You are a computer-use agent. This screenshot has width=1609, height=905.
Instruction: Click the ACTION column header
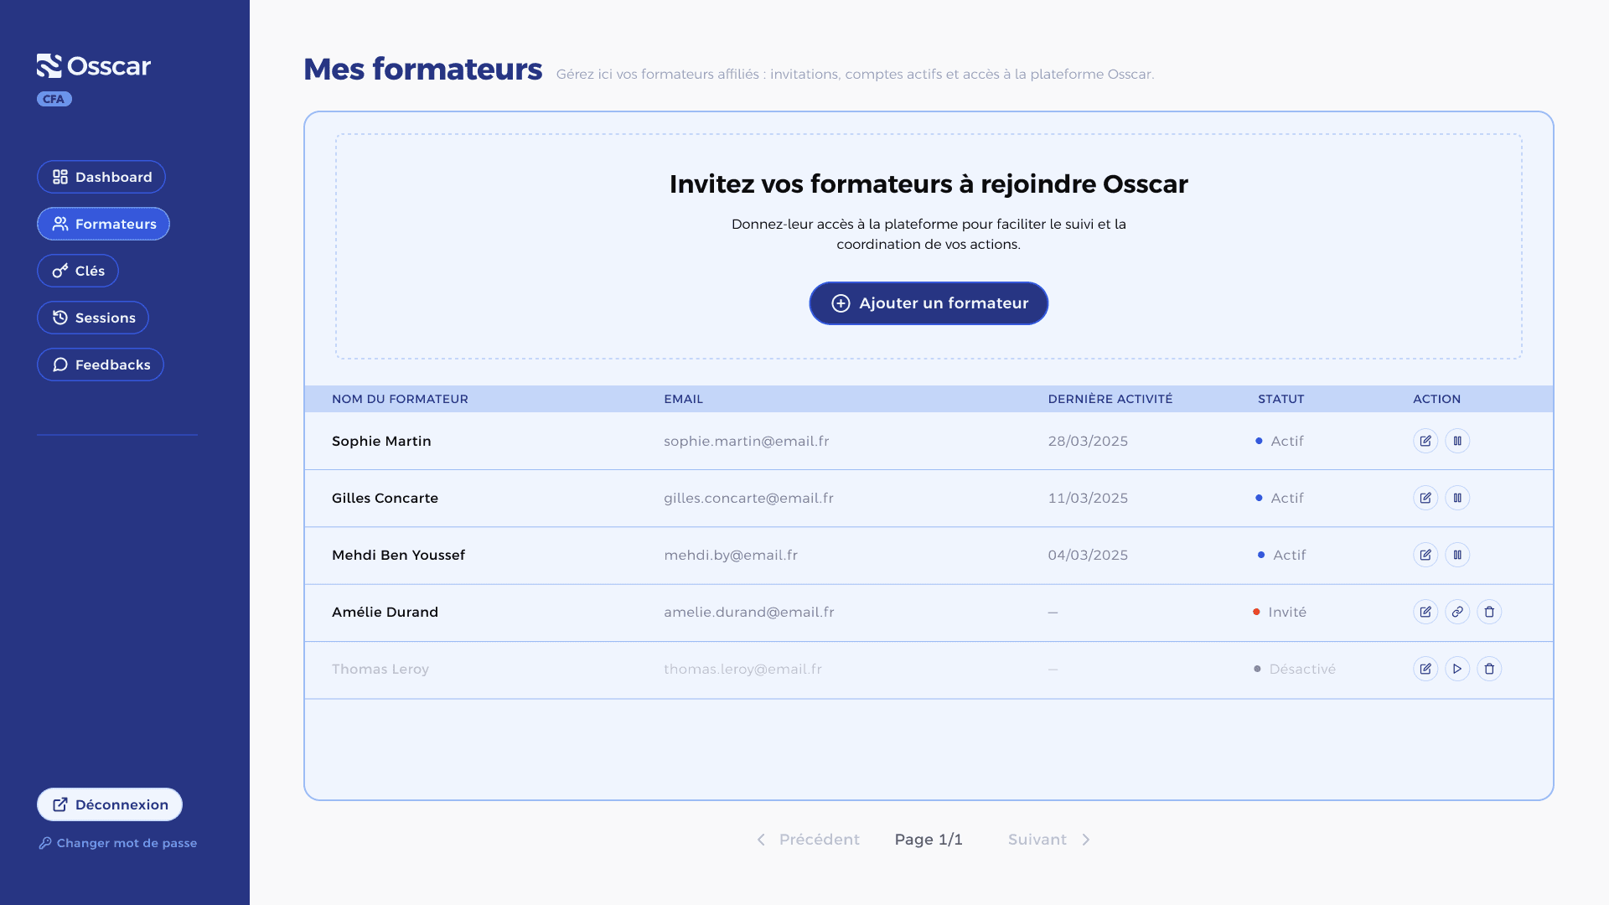pyautogui.click(x=1437, y=399)
